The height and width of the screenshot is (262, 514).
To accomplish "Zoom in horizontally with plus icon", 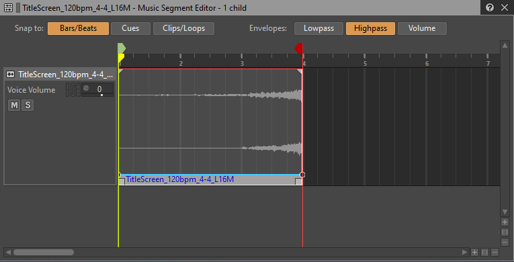I will [x=474, y=252].
